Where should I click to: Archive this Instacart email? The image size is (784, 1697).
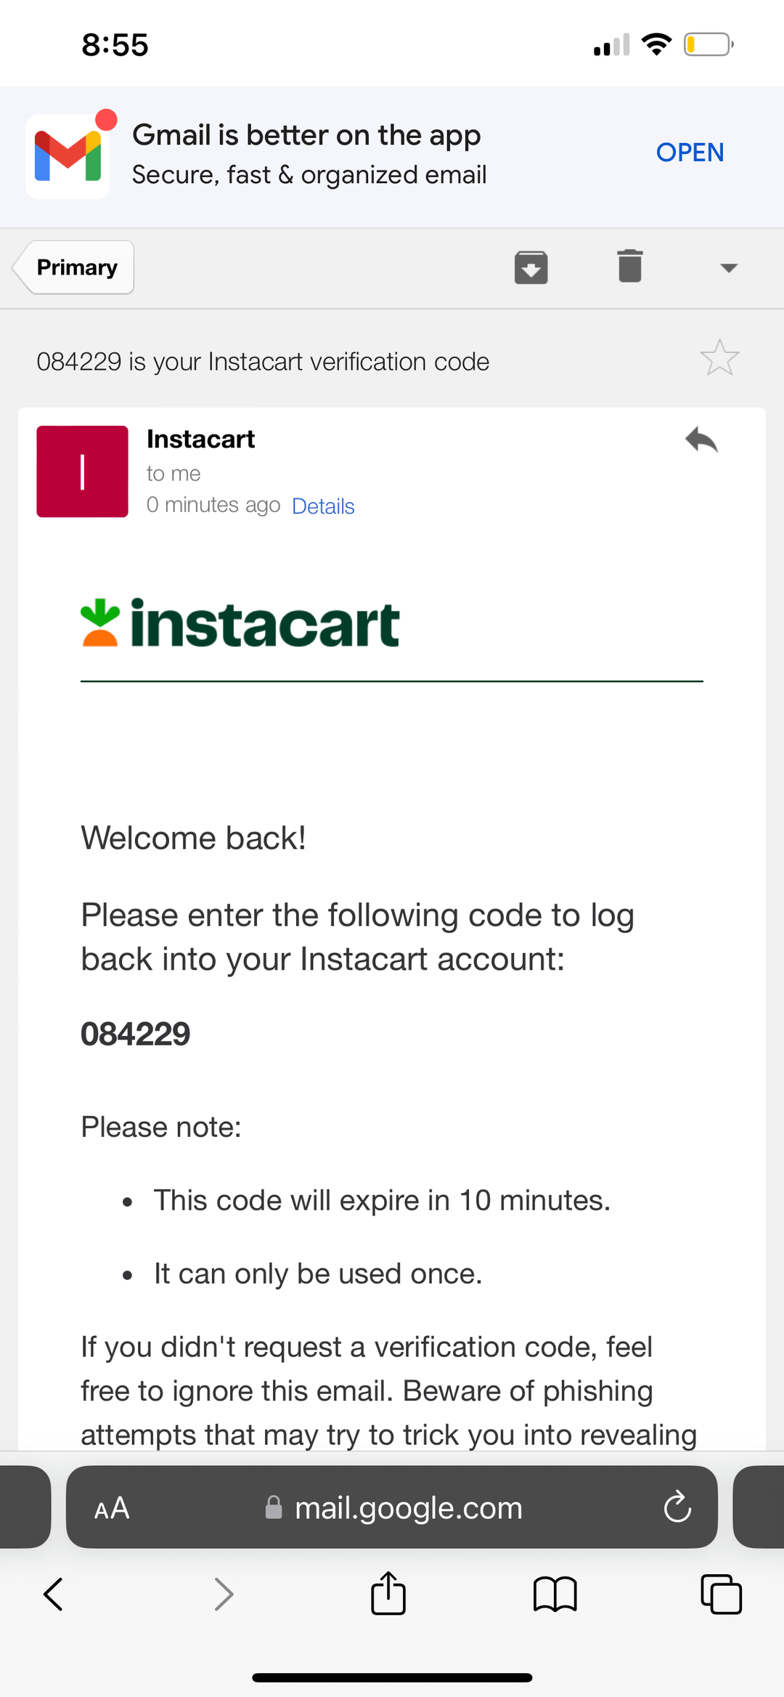pyautogui.click(x=531, y=267)
